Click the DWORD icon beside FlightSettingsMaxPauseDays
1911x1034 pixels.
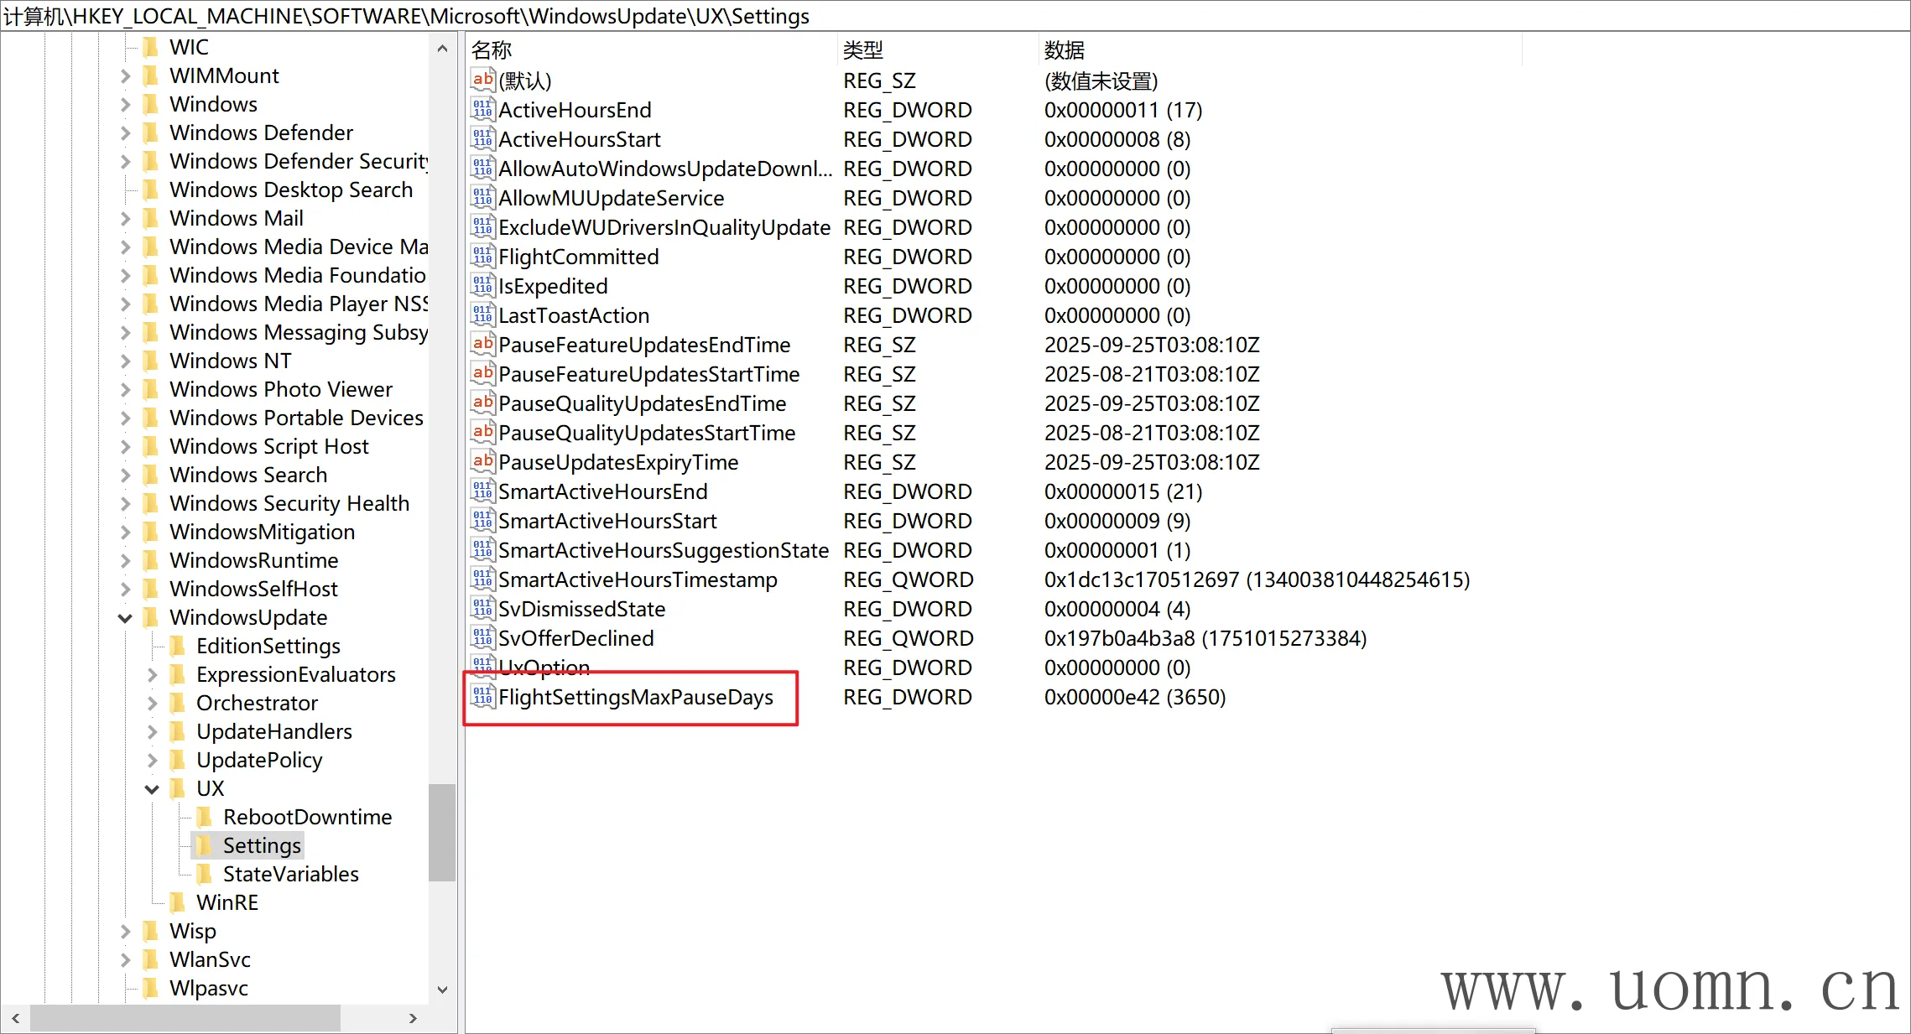click(x=482, y=697)
